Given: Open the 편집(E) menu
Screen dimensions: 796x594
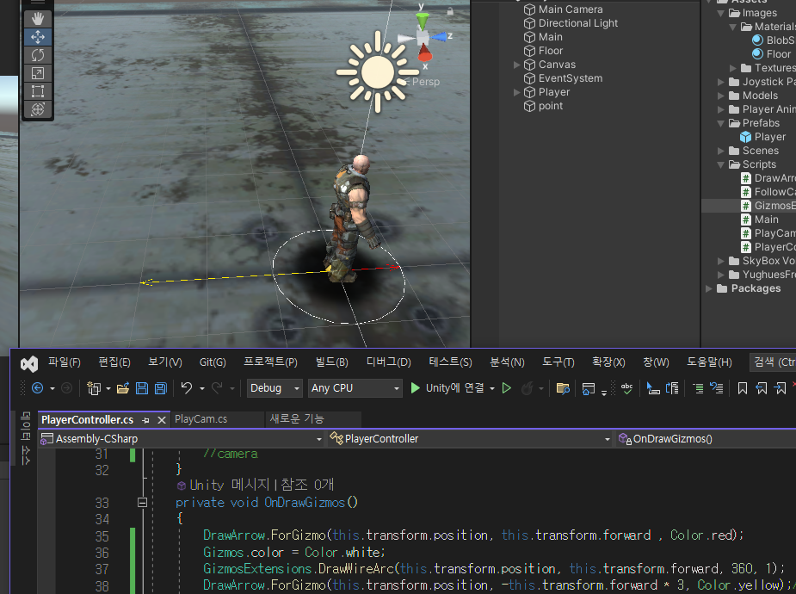Looking at the screenshot, I should click(114, 362).
